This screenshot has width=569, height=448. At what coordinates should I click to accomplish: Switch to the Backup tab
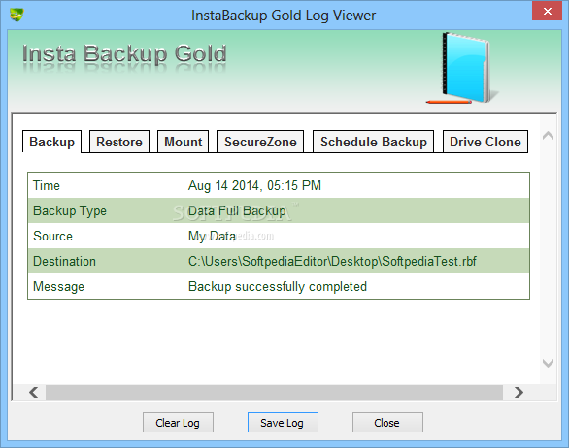click(x=51, y=142)
